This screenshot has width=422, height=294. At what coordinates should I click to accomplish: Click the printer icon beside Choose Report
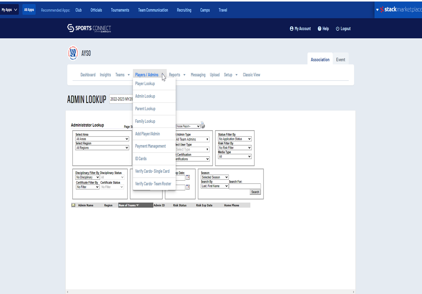tap(203, 125)
